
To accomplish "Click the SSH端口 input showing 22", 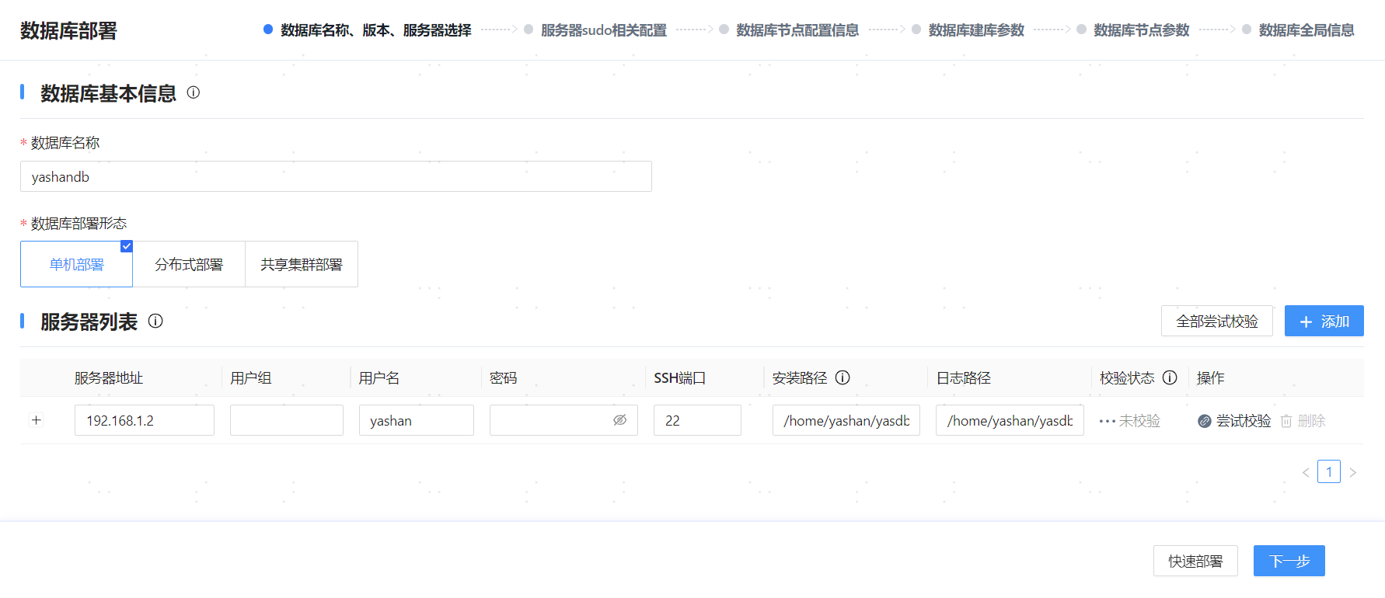I will point(696,420).
